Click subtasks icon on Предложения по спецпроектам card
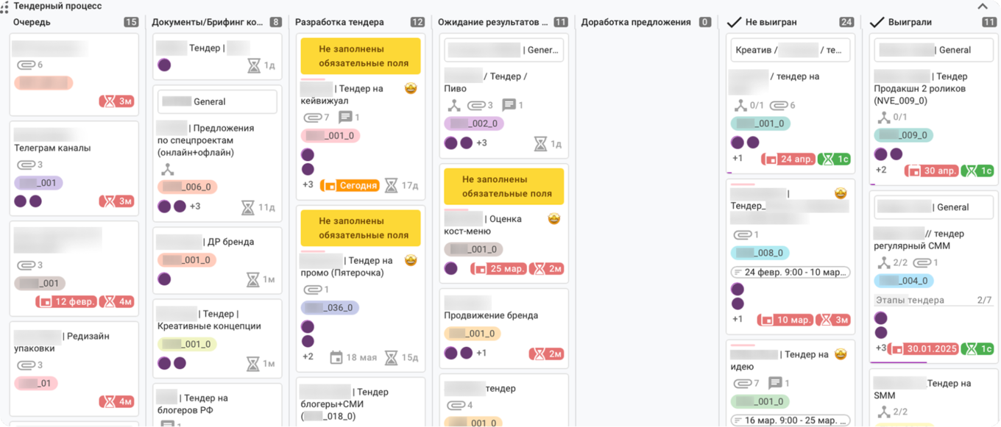1001x427 pixels. 167,170
